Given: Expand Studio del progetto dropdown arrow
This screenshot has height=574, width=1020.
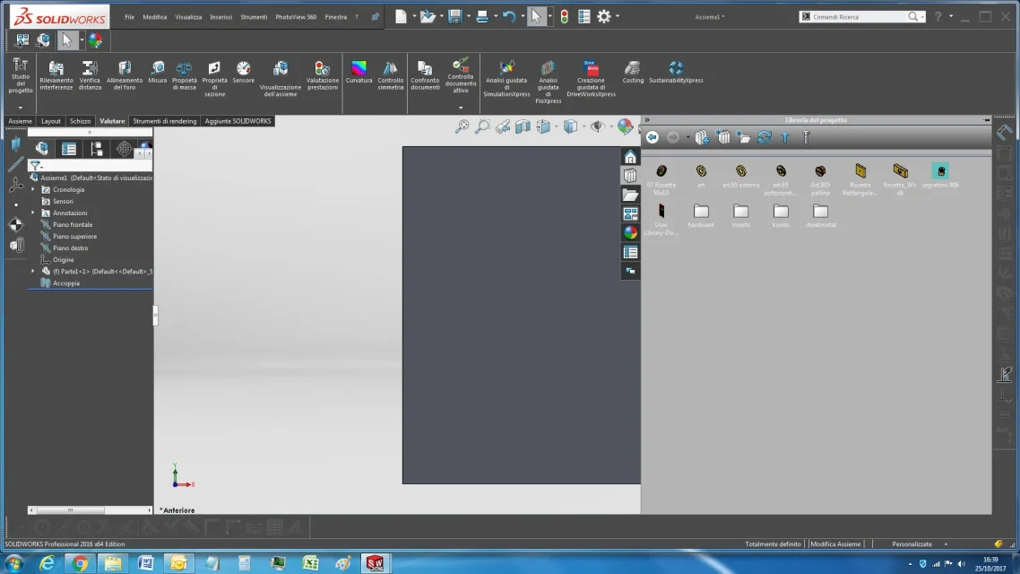Looking at the screenshot, I should coord(20,108).
